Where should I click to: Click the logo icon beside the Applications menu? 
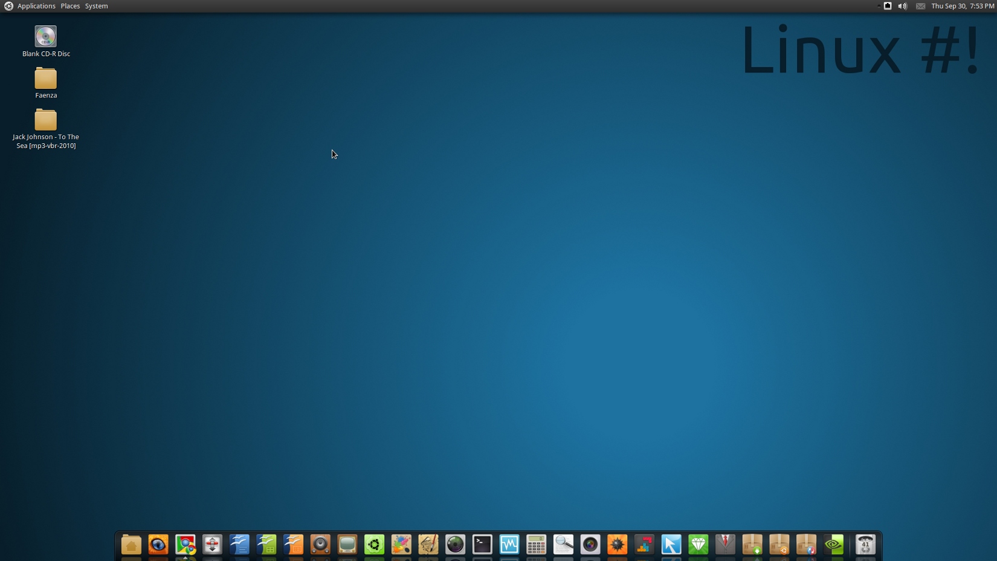[x=8, y=6]
